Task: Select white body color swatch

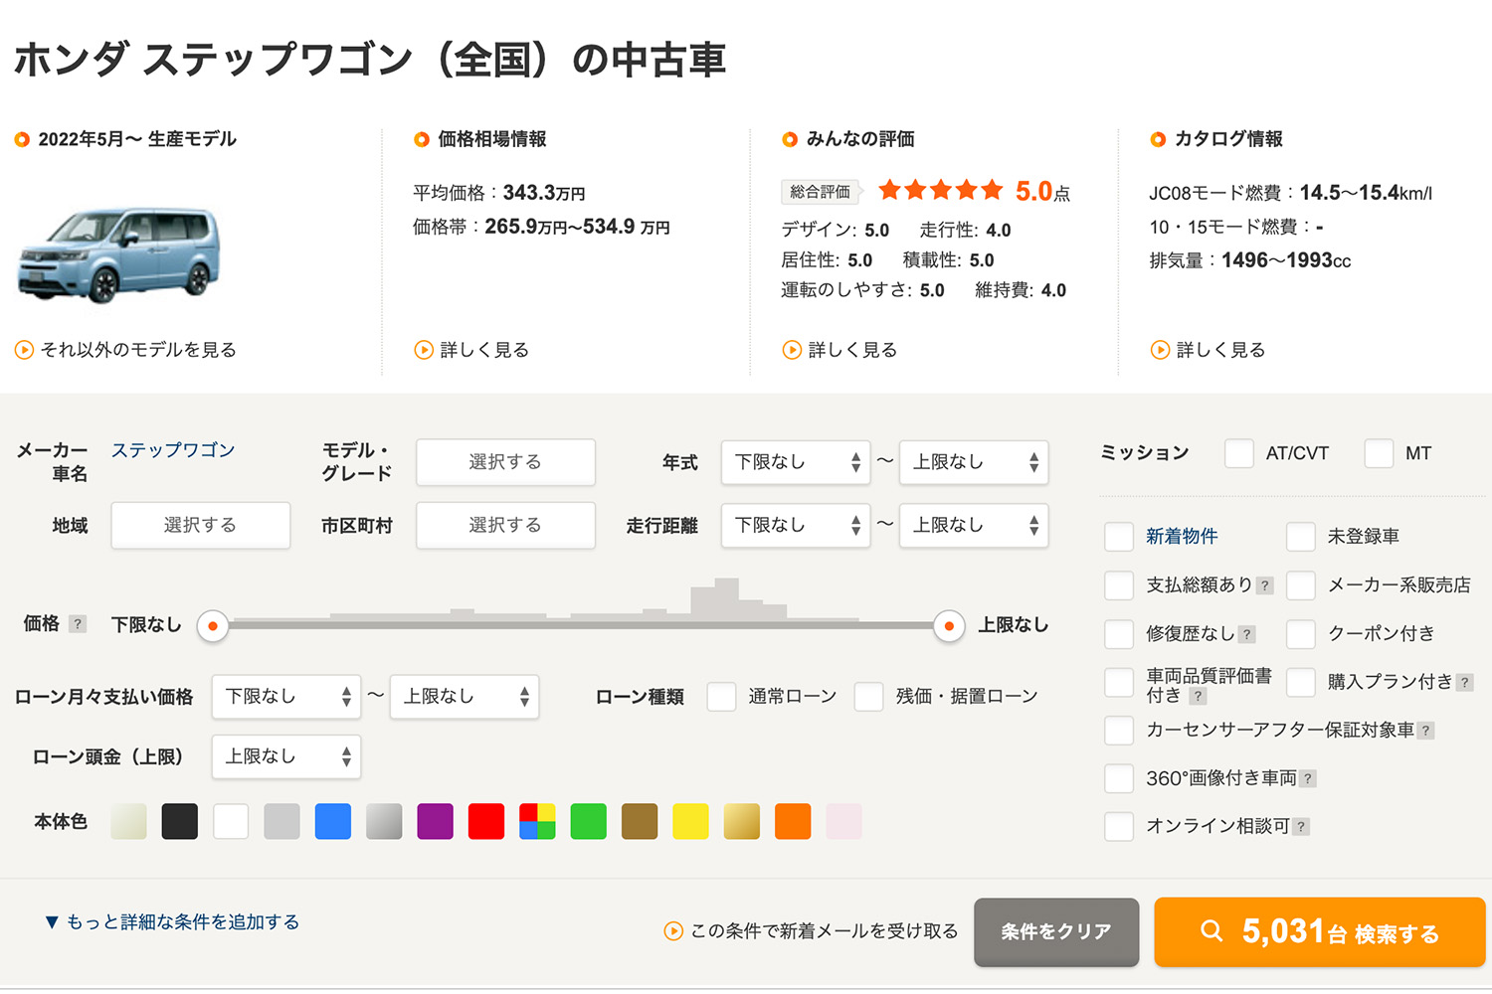Action: pos(231,822)
